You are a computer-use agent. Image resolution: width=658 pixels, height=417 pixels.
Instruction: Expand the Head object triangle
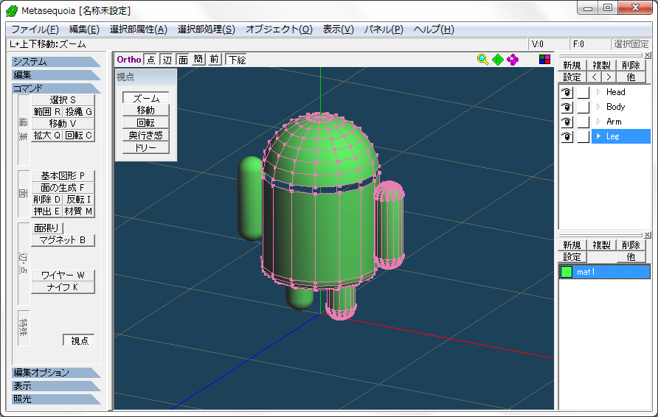coord(598,92)
